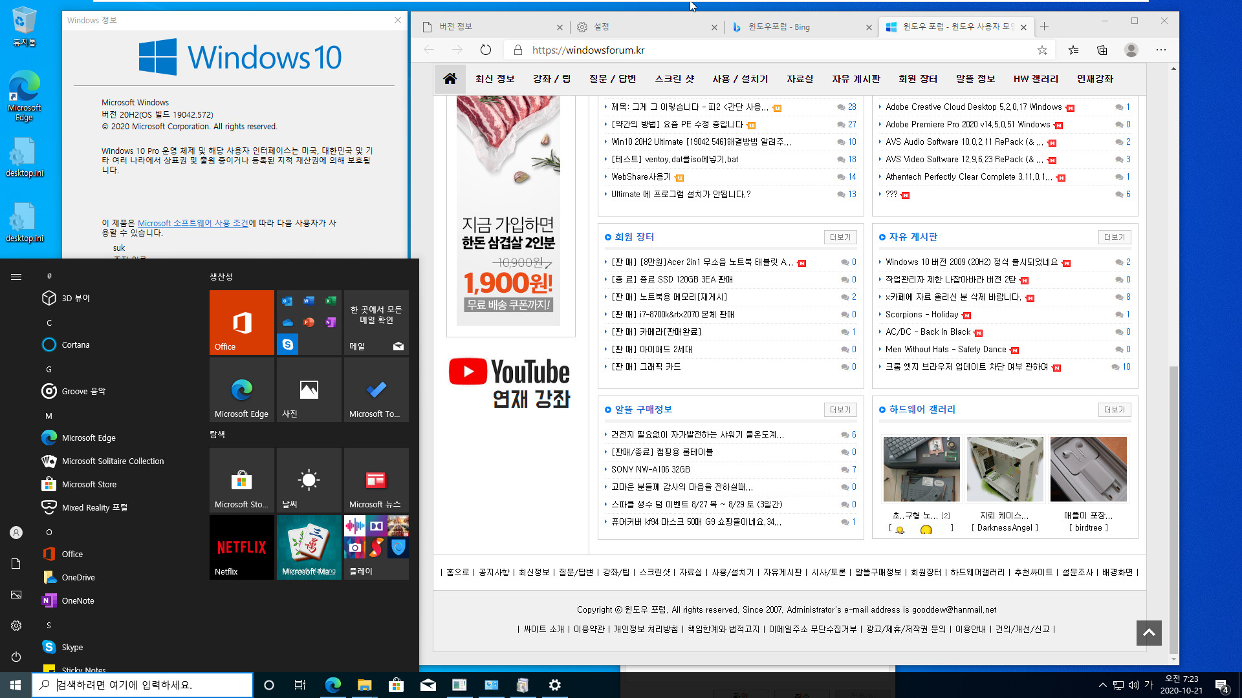This screenshot has width=1242, height=698.
Task: Click the M letter header in app list
Action: 49,416
